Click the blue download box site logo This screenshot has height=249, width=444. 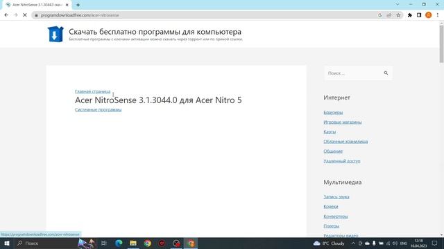pyautogui.click(x=55, y=34)
